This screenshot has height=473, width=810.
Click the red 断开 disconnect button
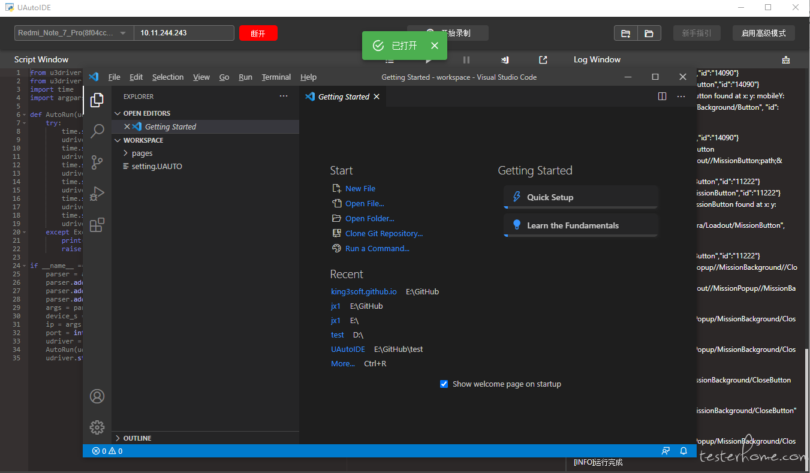258,33
